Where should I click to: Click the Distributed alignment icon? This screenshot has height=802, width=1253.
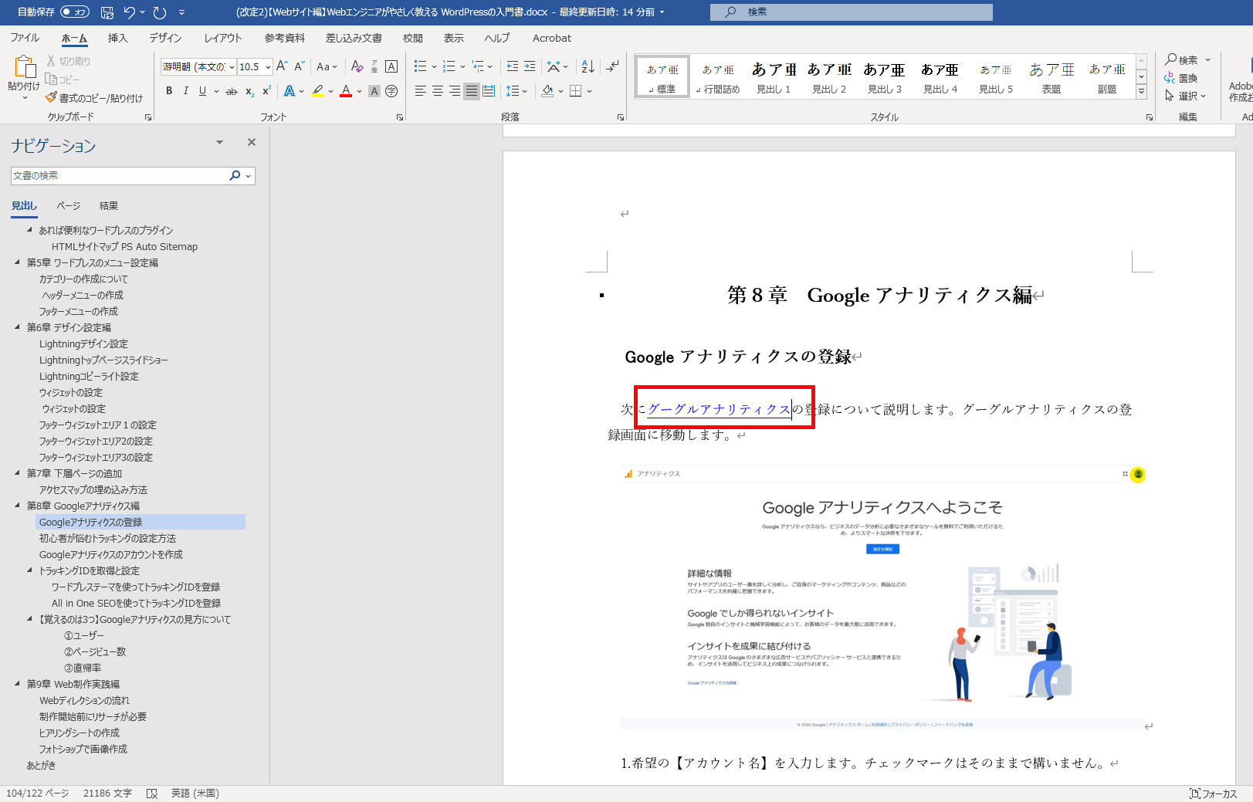[x=489, y=91]
